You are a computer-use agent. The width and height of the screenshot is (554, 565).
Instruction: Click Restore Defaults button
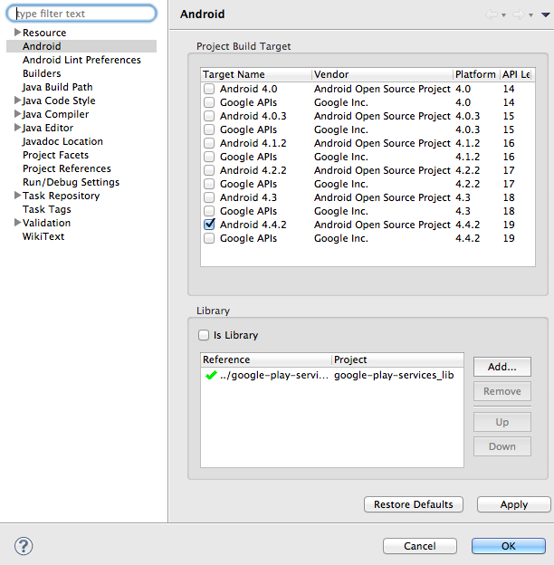tap(414, 504)
